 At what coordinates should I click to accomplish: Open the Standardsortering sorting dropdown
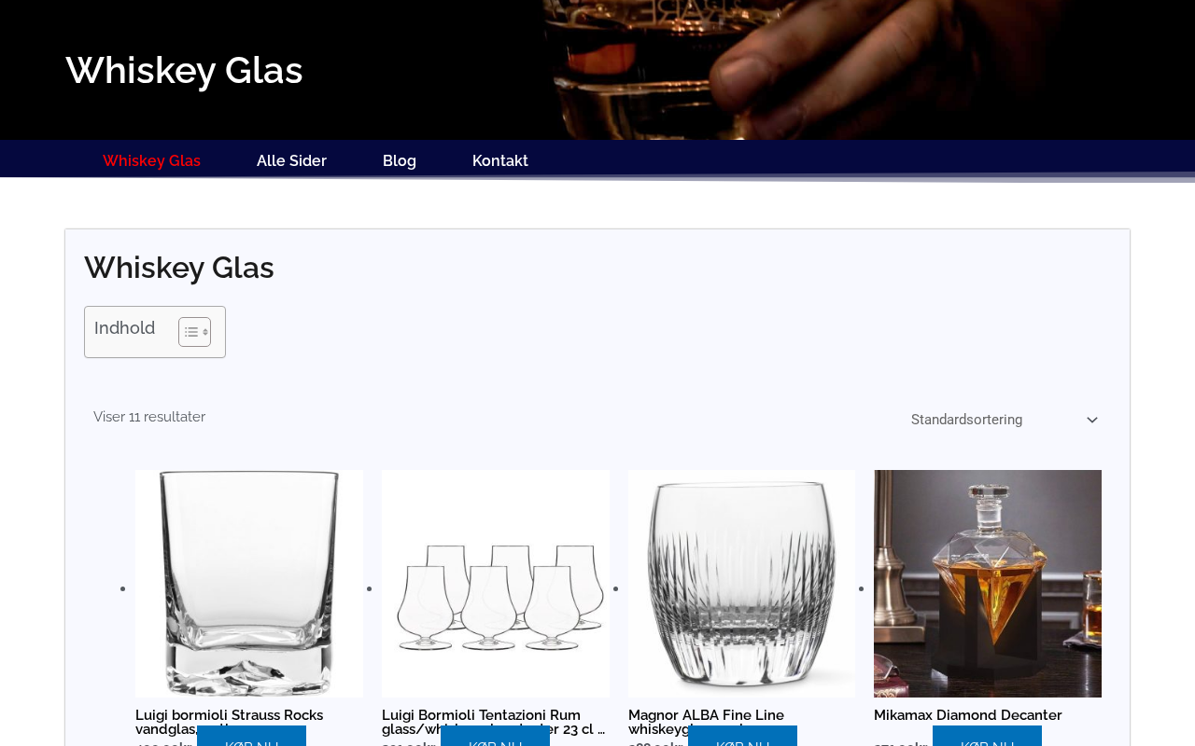[1005, 420]
